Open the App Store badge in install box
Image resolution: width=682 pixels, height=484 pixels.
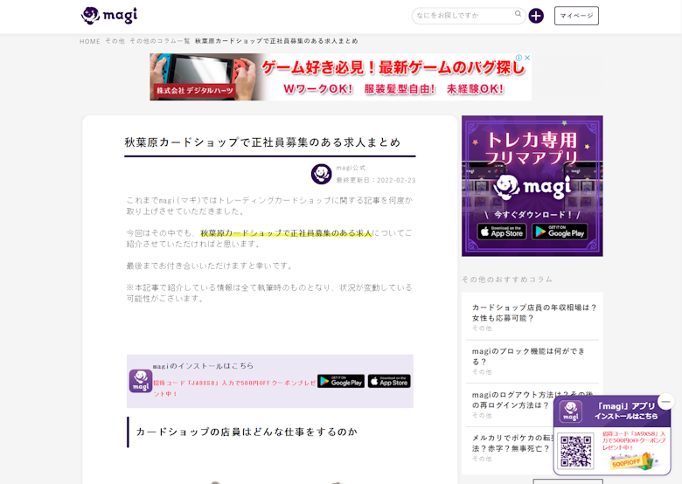[389, 381]
